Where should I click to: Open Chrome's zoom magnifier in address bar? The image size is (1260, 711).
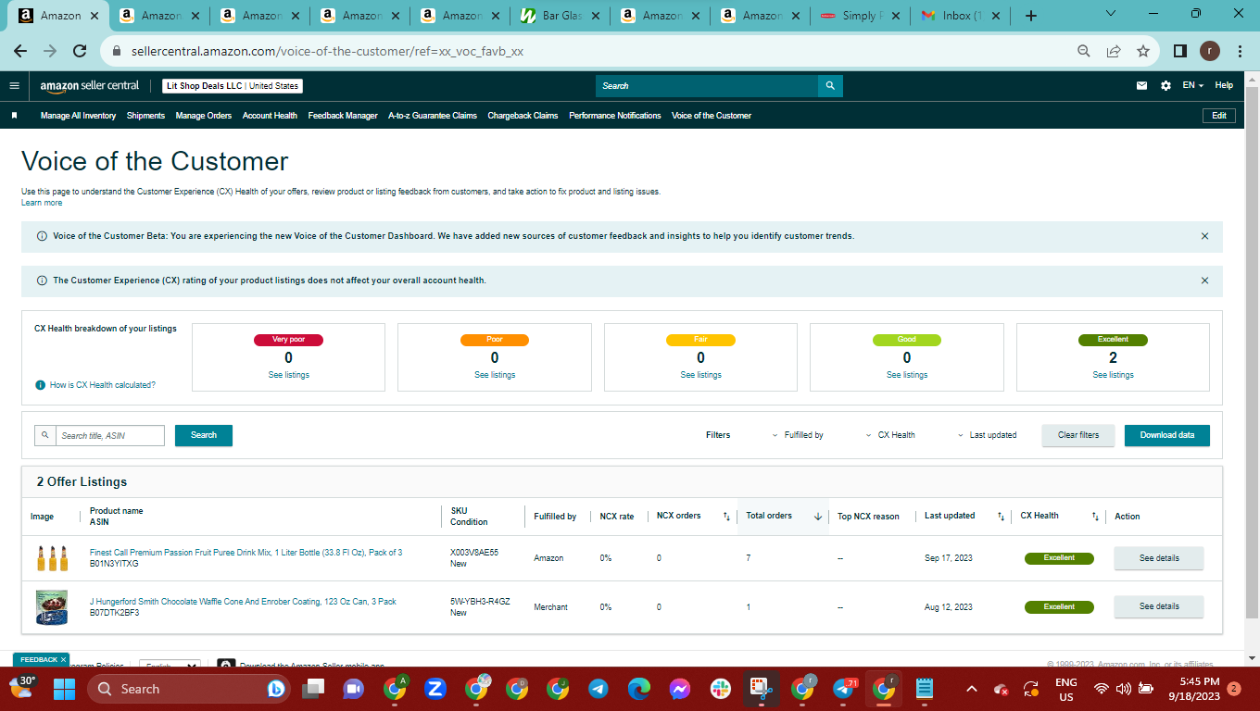pyautogui.click(x=1084, y=52)
